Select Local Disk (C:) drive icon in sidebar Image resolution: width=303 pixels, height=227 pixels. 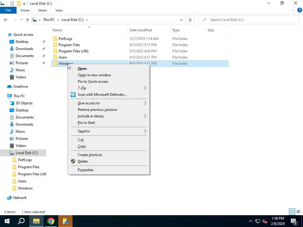point(12,153)
